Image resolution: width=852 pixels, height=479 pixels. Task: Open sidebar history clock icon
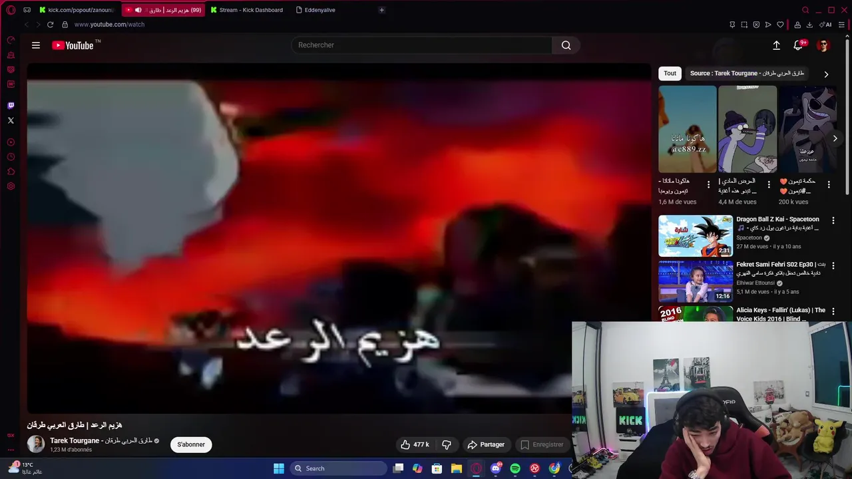pyautogui.click(x=11, y=157)
